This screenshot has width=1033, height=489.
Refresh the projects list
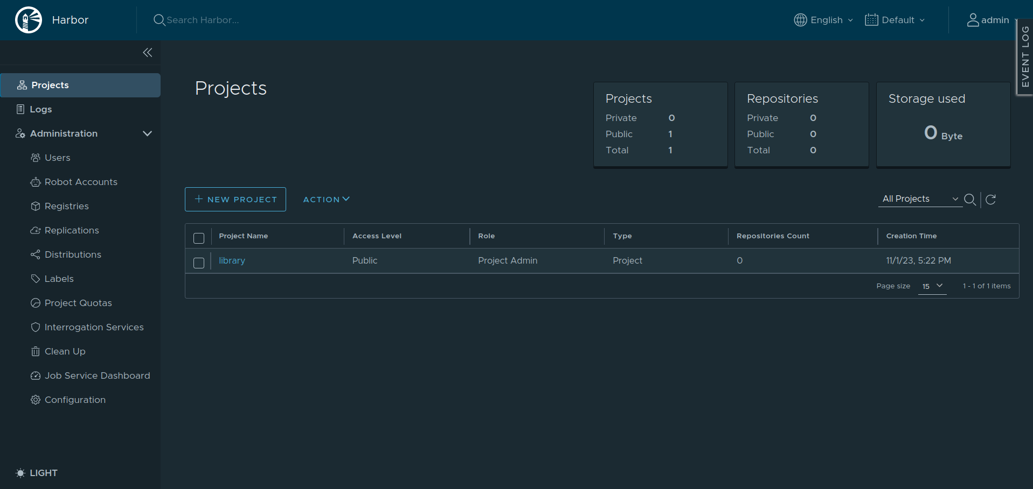(x=990, y=200)
